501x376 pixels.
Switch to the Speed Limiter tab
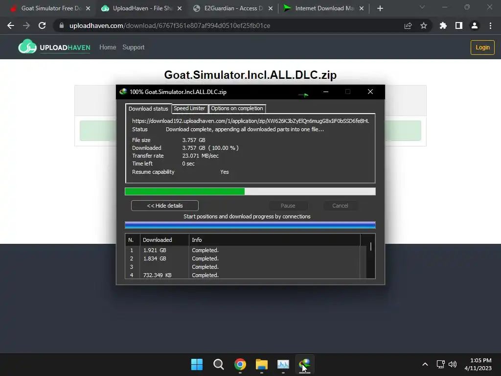click(x=189, y=108)
